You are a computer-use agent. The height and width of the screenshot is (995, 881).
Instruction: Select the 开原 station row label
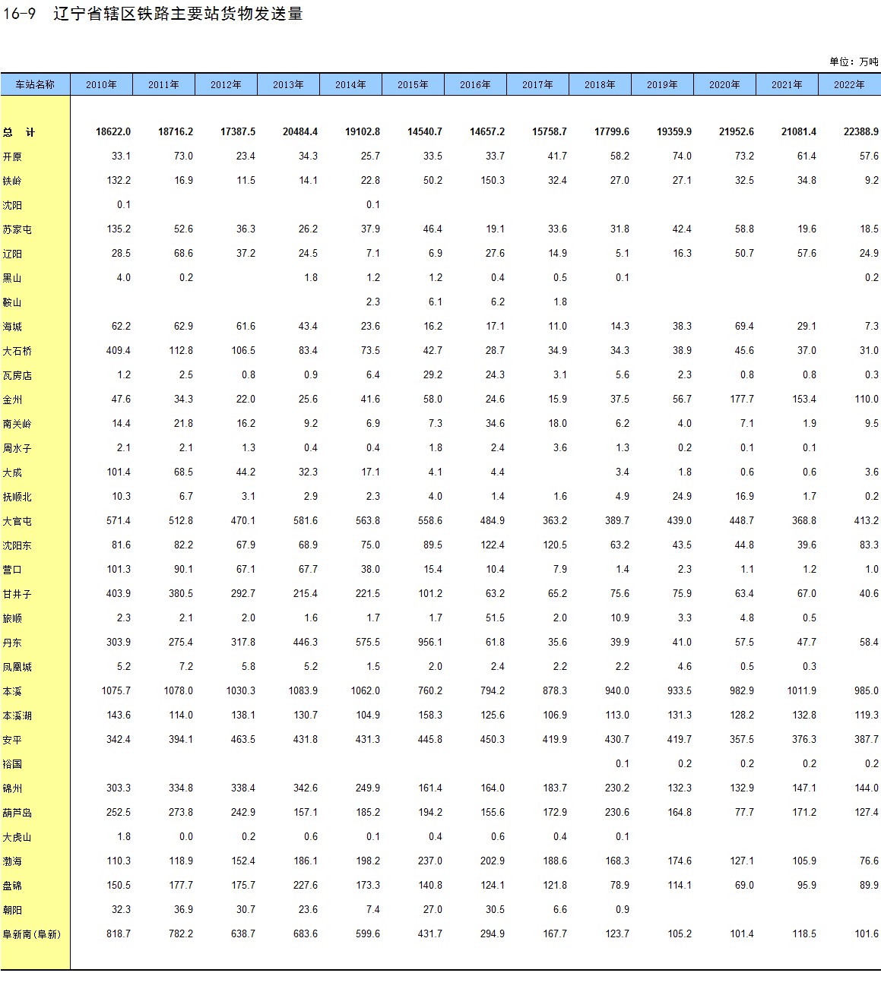(x=12, y=156)
